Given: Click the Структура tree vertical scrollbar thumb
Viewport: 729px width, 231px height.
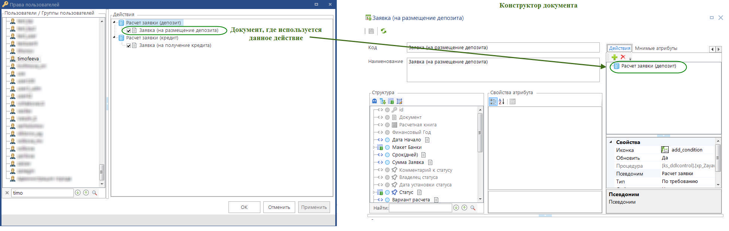Looking at the screenshot, I should [x=480, y=132].
